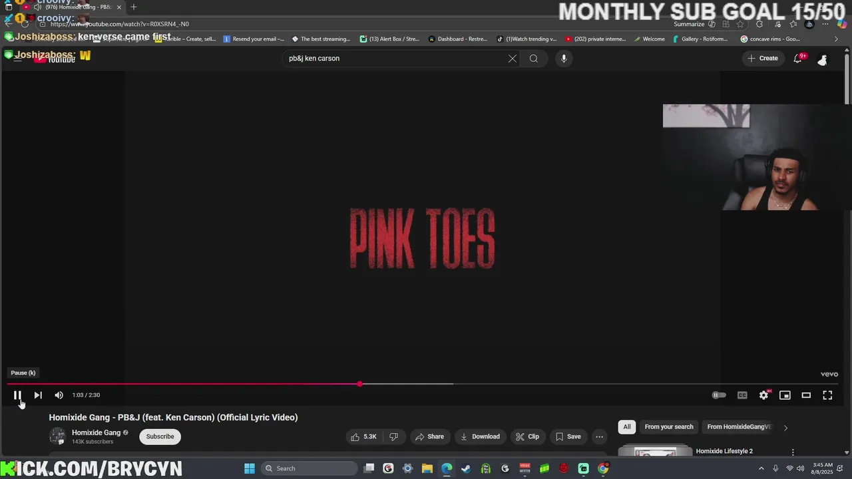Open a new browser tab
This screenshot has width=852, height=479.
coord(133,7)
